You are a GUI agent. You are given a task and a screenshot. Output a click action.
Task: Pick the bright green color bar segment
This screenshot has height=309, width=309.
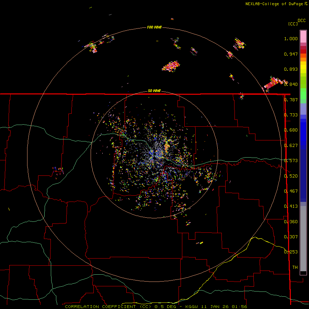pos(303,94)
